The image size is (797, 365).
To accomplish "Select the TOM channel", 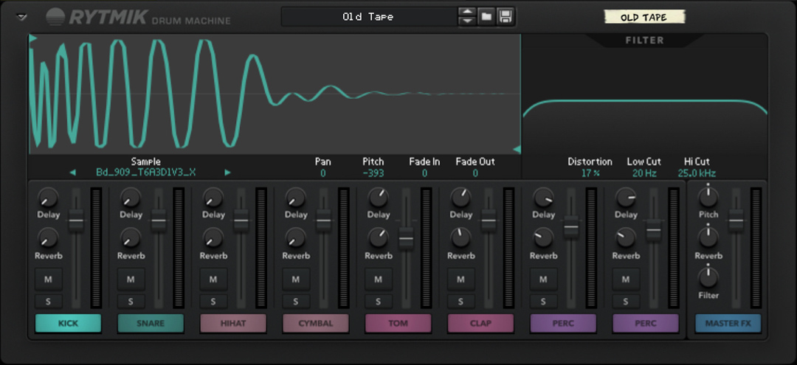I will click(398, 324).
